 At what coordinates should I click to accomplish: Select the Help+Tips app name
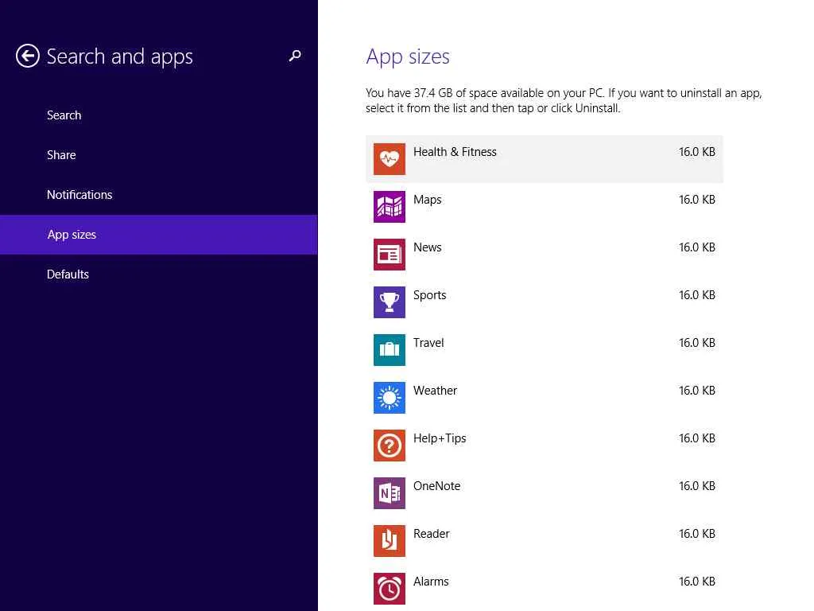[439, 438]
